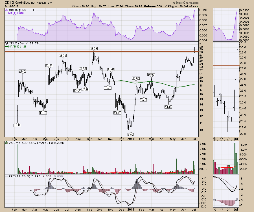Click the 13.10 low price label
This screenshot has height=212, width=254.
click(43, 113)
